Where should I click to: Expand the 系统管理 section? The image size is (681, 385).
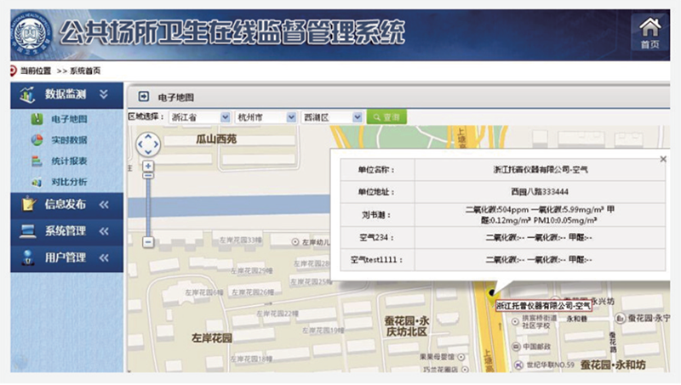[104, 230]
